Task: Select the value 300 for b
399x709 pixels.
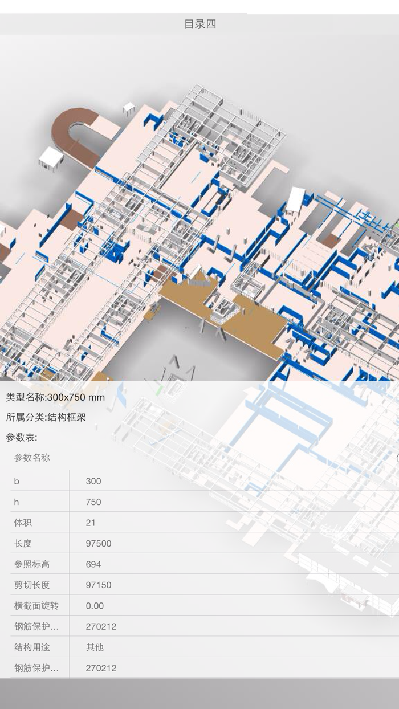Action: (x=93, y=481)
